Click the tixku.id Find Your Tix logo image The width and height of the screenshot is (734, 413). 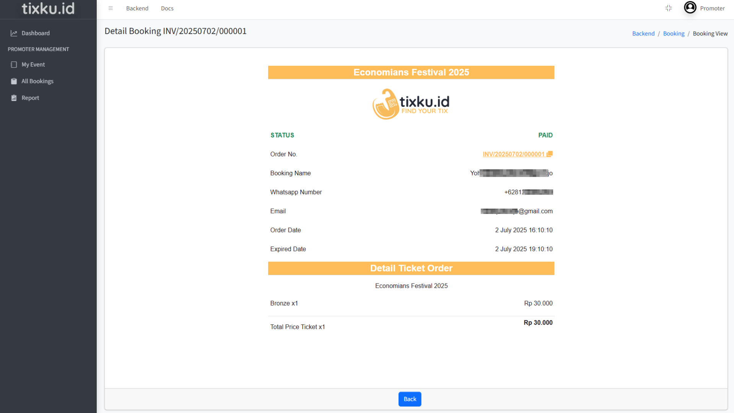coord(411,104)
